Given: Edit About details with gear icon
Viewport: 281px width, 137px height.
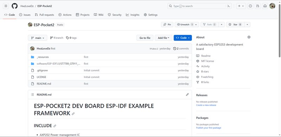Looking at the screenshot, I should [x=249, y=37].
